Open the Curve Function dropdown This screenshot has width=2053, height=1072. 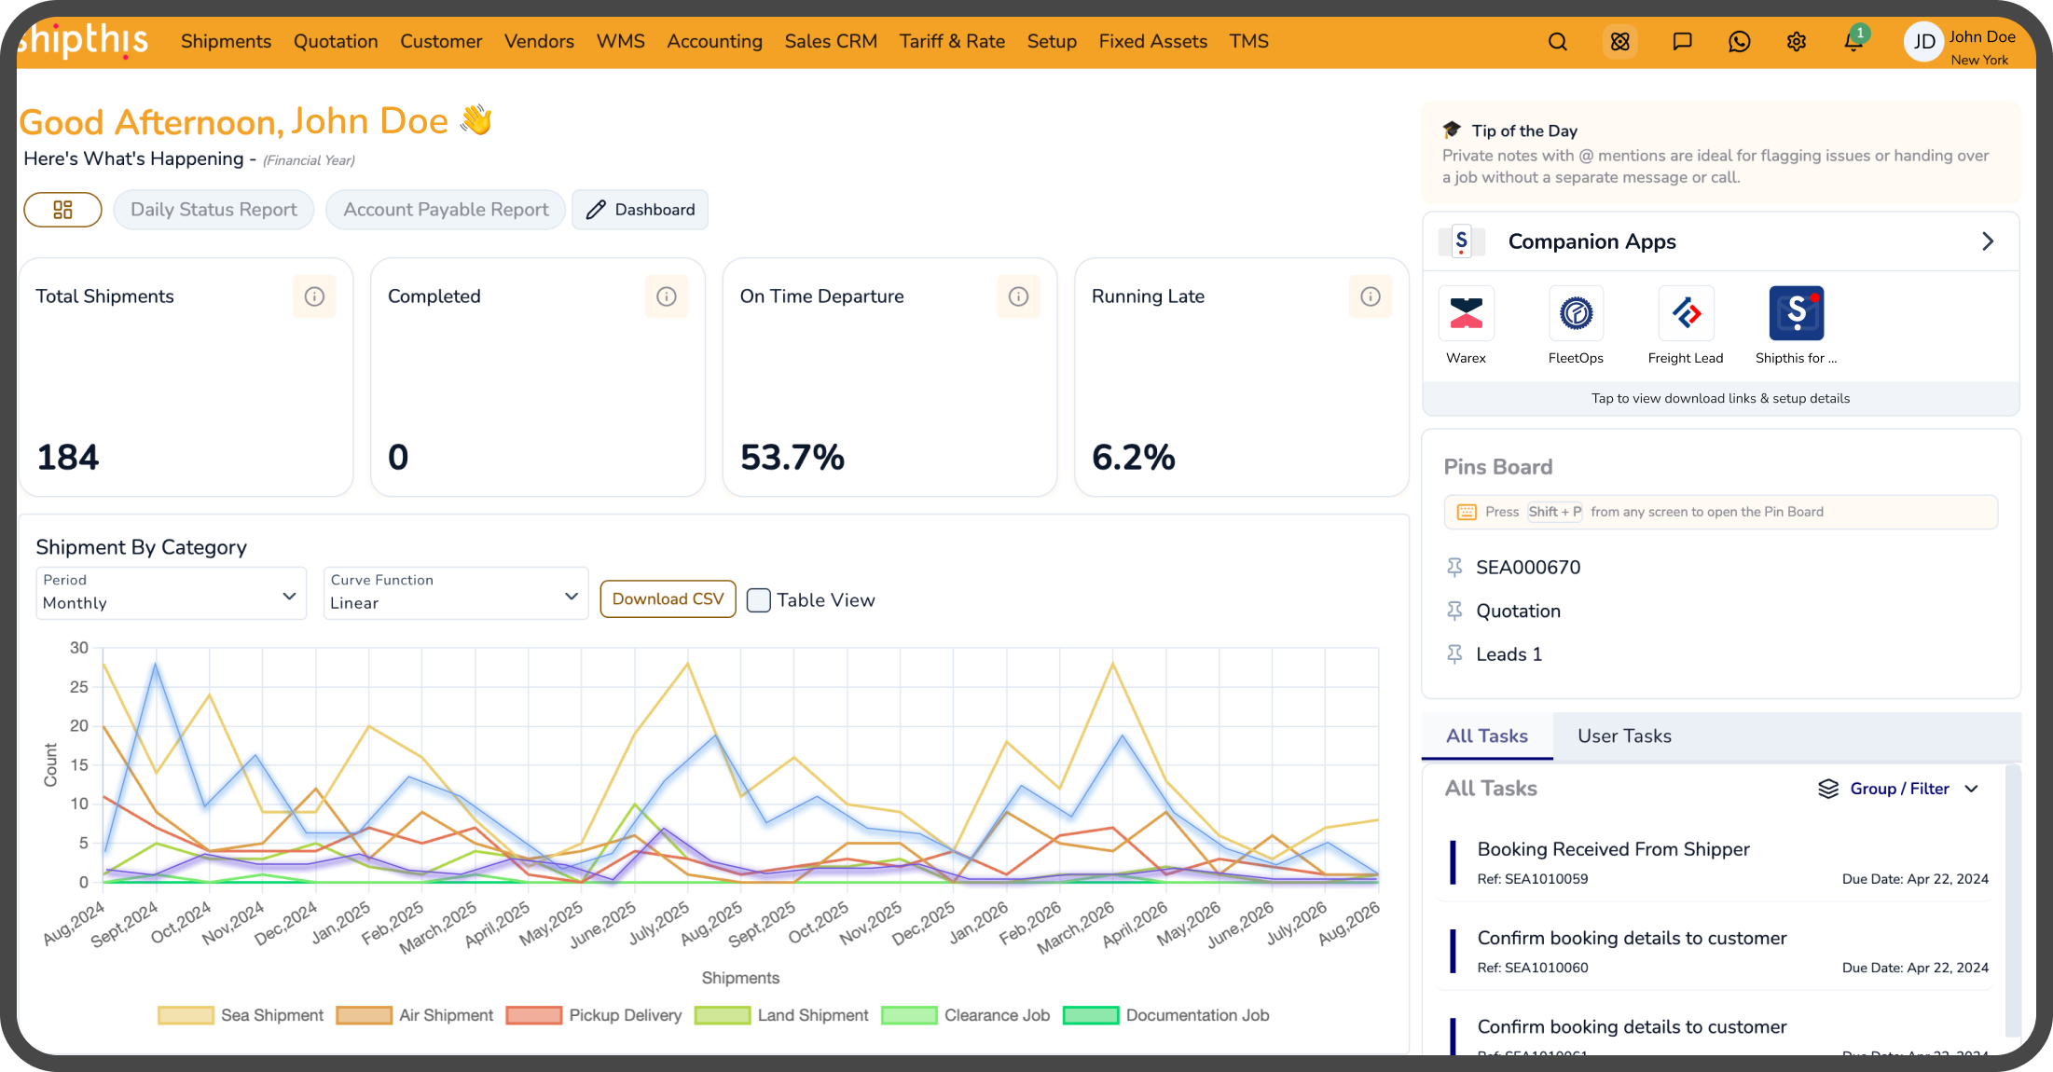456,593
